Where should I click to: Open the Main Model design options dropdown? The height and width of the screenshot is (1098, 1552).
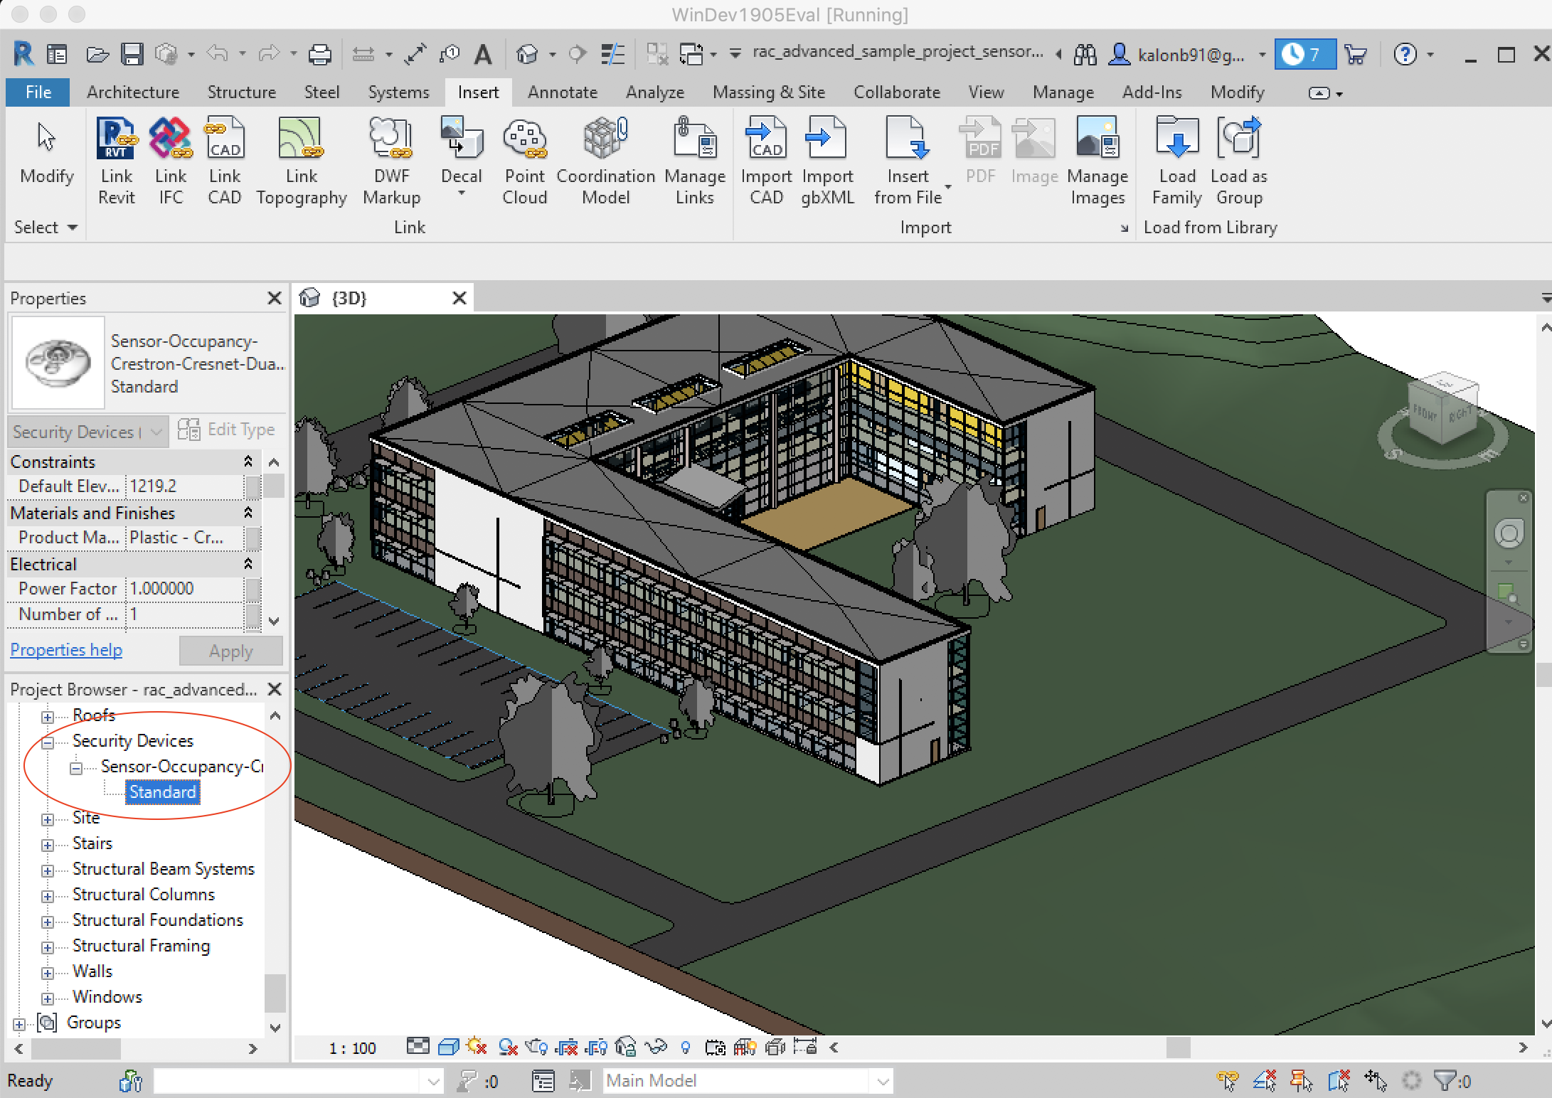883,1082
